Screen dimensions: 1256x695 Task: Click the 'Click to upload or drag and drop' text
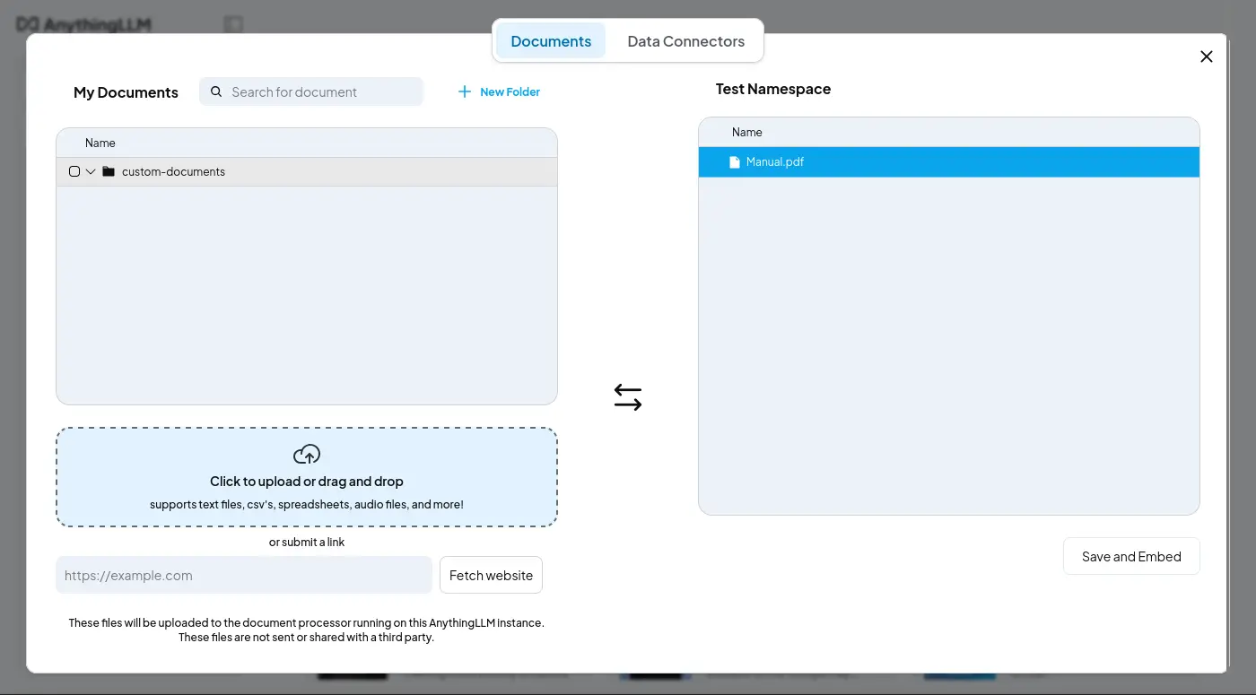point(307,482)
